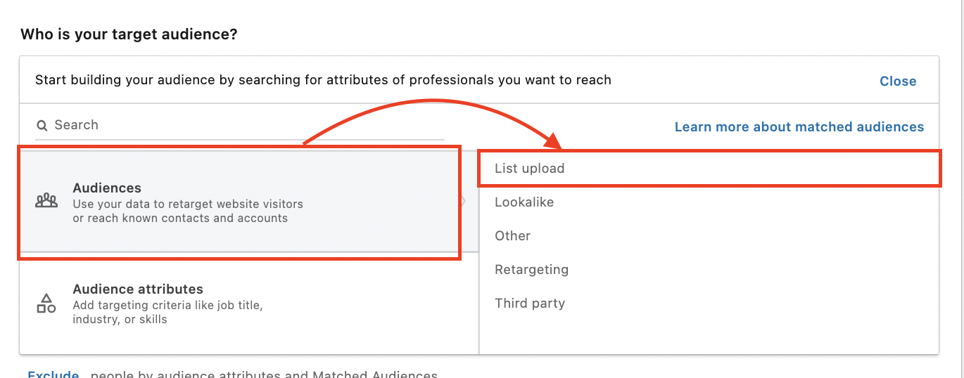Open Learn more about matched audiences link
Image resolution: width=964 pixels, height=378 pixels.
799,127
